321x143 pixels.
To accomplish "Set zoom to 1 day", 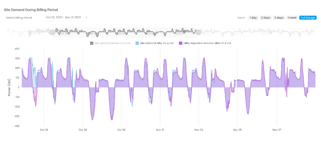I will click(x=253, y=18).
